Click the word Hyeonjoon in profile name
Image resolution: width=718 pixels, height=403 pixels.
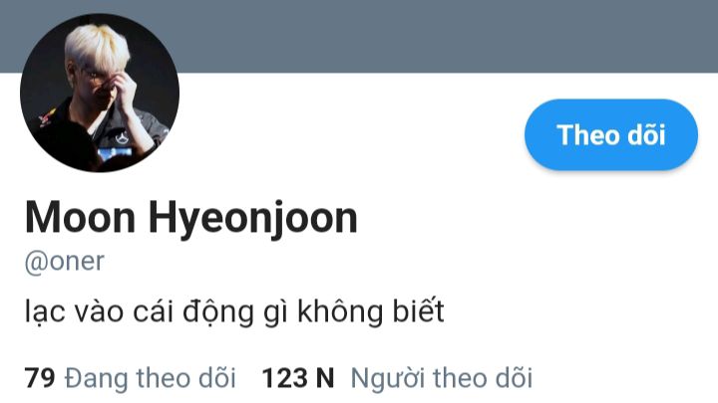click(252, 218)
